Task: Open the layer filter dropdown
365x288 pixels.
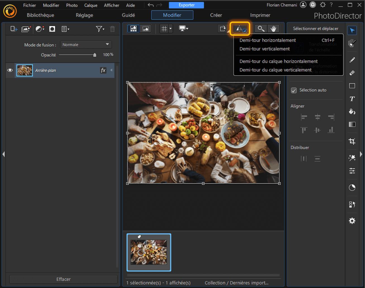Action: click(x=100, y=29)
